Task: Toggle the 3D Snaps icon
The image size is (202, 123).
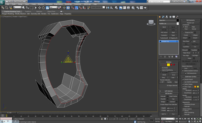Action: [73, 8]
